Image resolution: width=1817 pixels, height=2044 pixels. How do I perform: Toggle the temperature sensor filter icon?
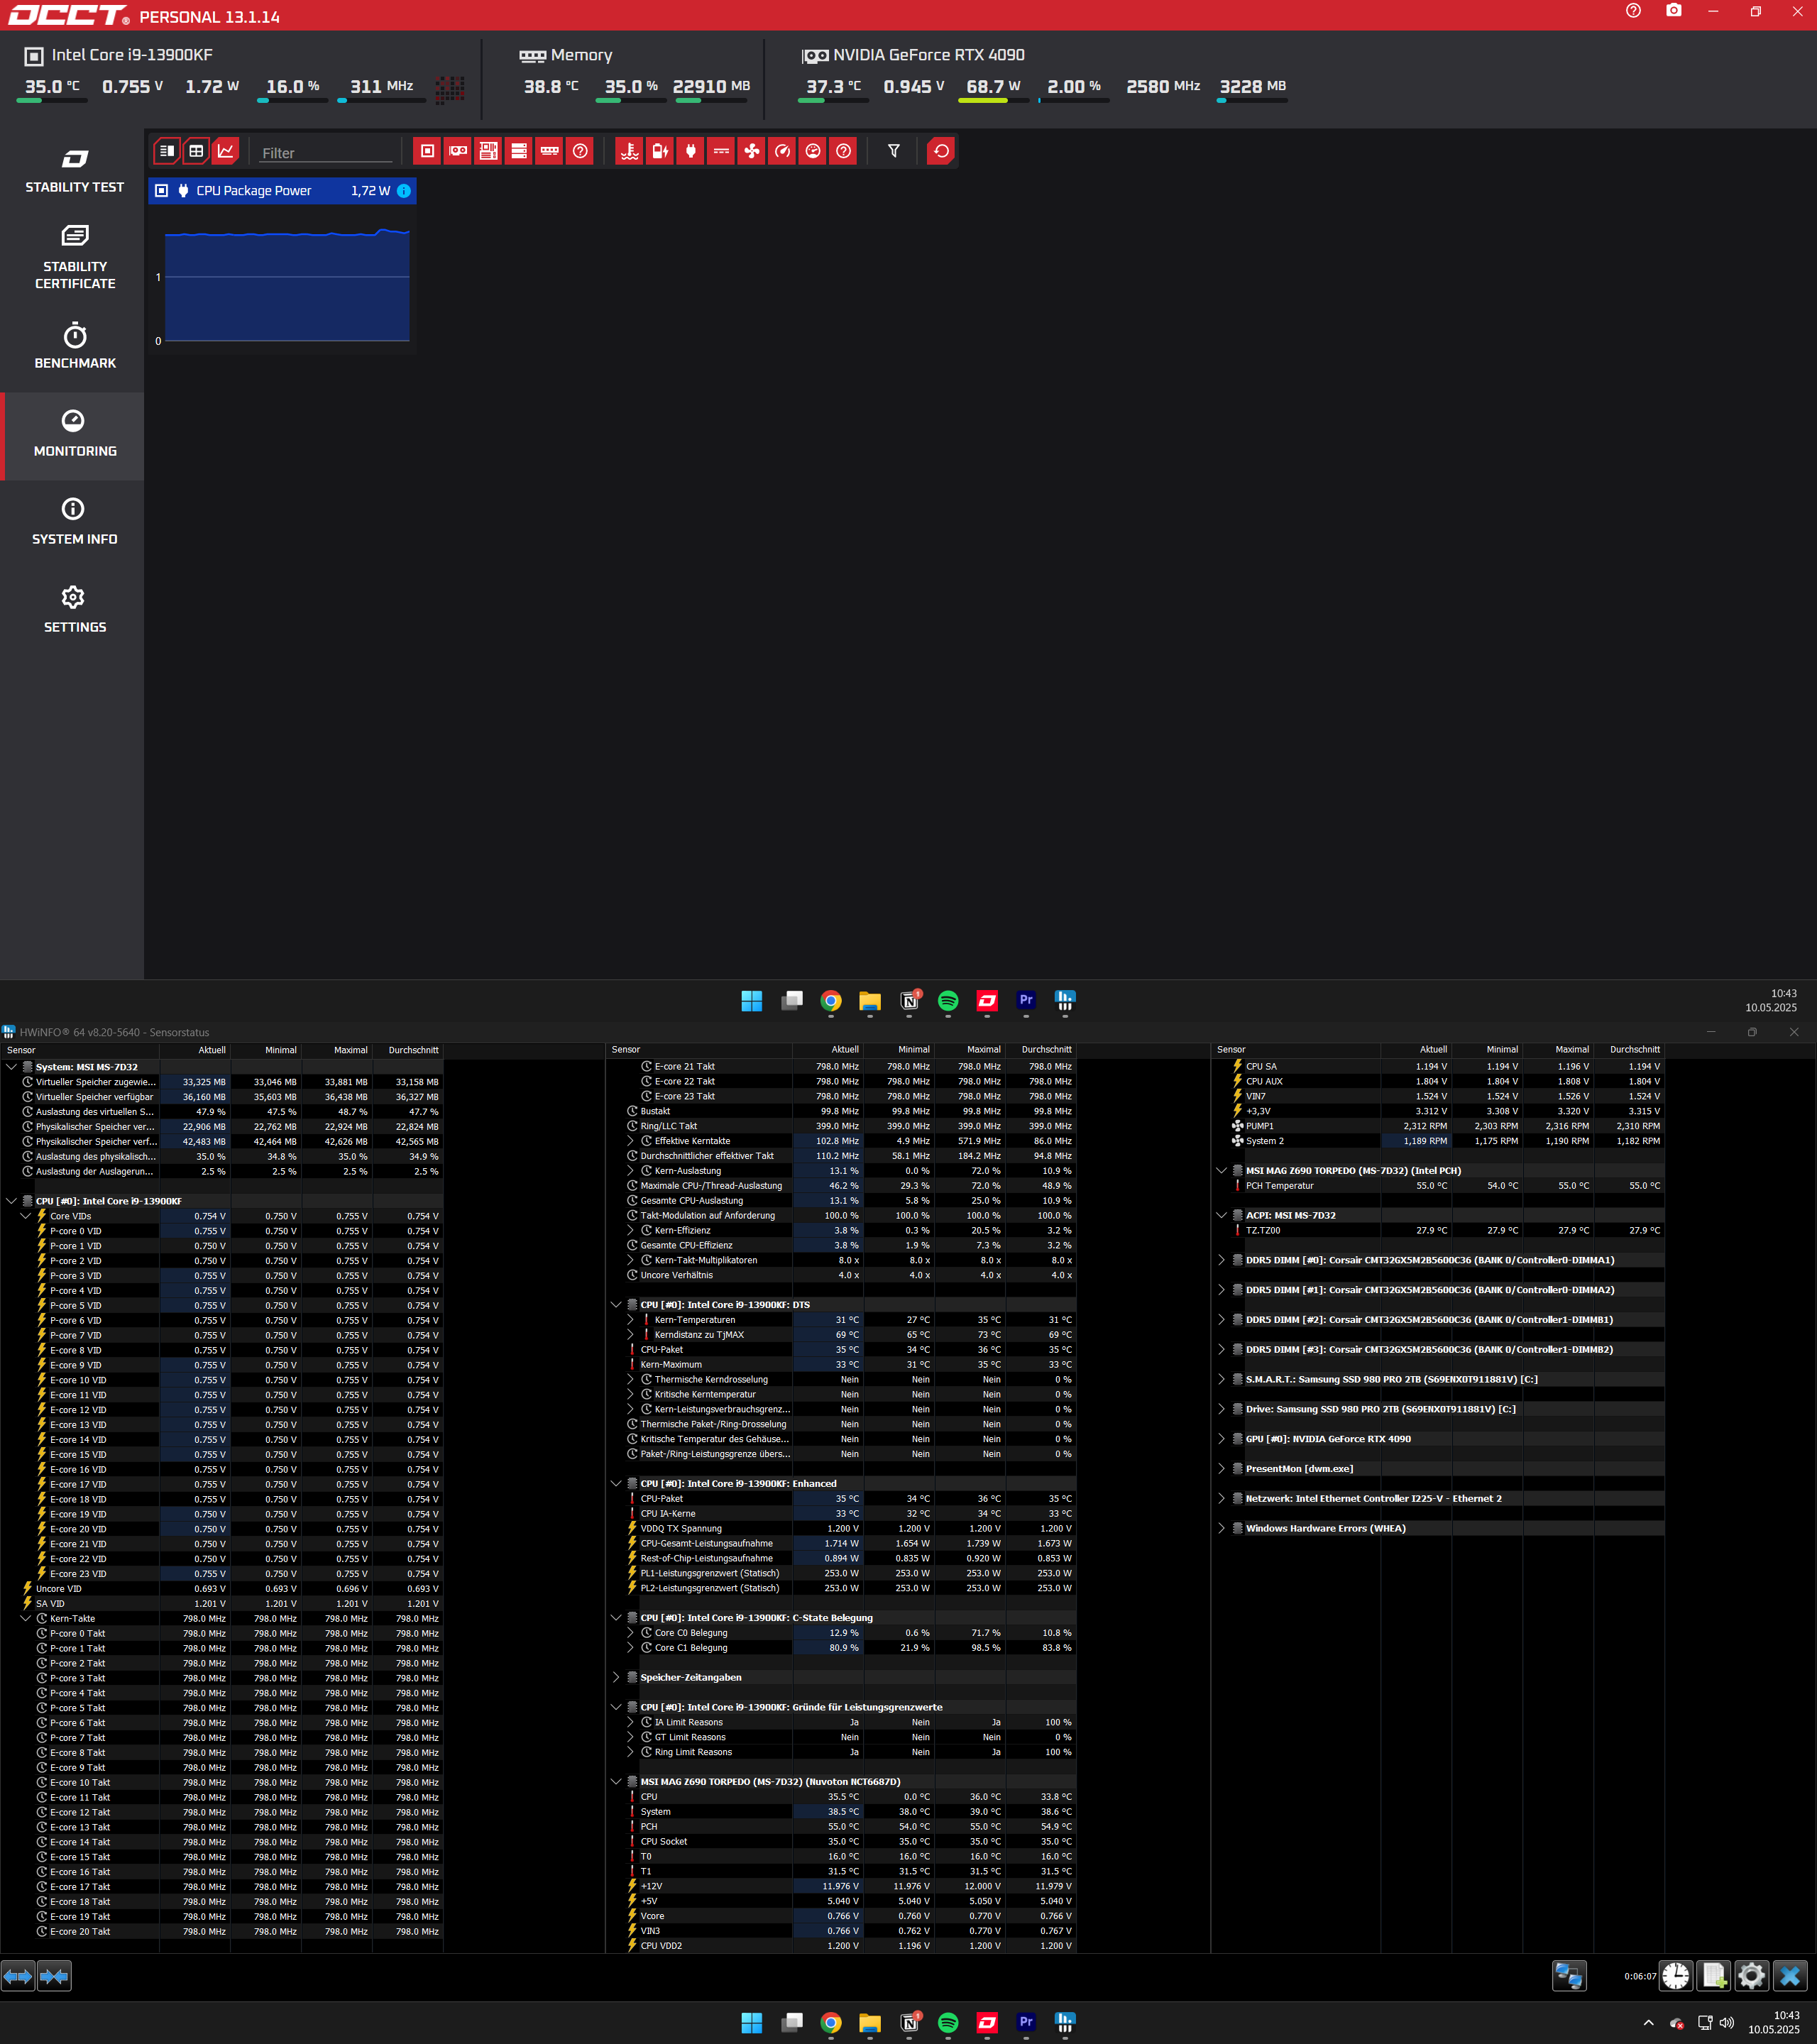click(629, 151)
